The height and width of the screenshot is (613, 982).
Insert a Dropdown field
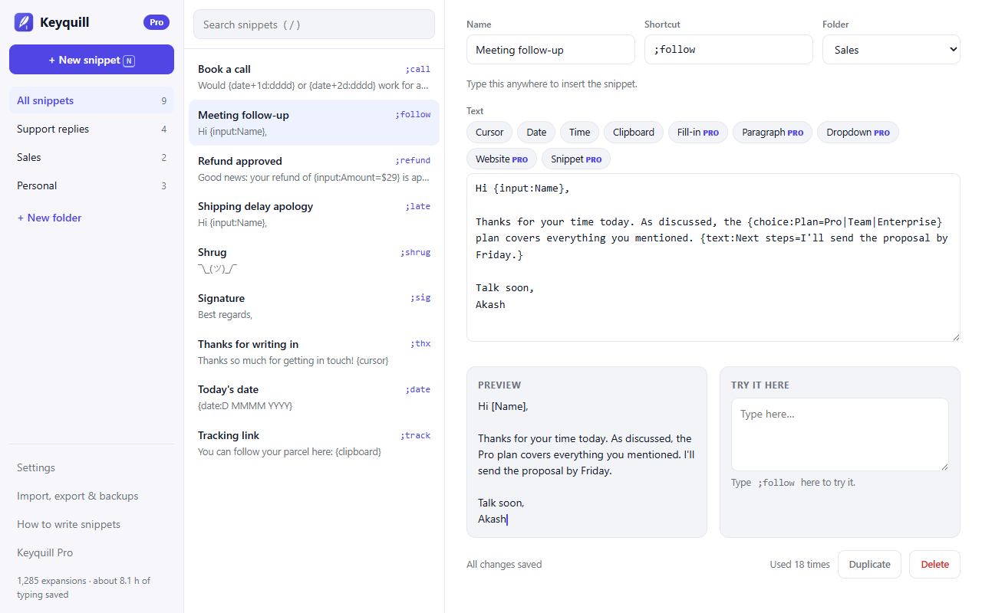[x=858, y=132]
